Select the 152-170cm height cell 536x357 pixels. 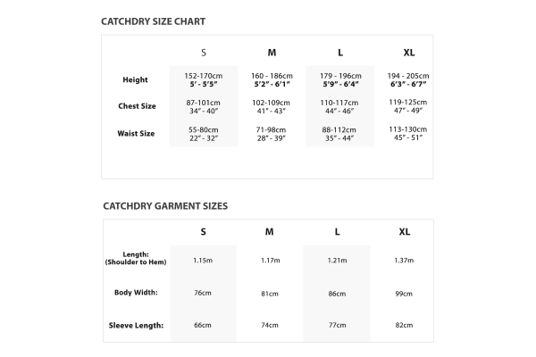(203, 76)
